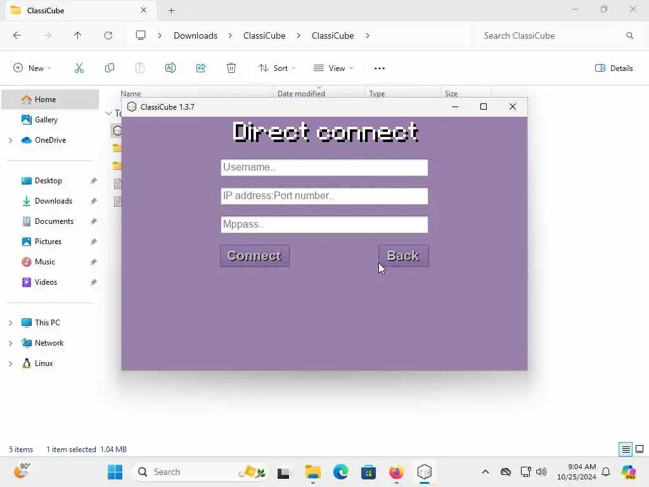Open Downloads quick access folder
Screen dimensions: 649x487
[53, 201]
